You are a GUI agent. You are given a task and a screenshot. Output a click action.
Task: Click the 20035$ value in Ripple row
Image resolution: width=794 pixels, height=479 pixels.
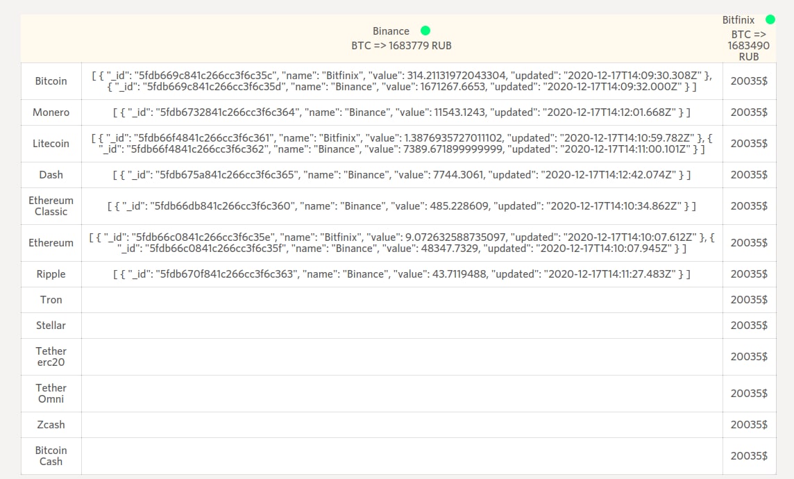[749, 274]
